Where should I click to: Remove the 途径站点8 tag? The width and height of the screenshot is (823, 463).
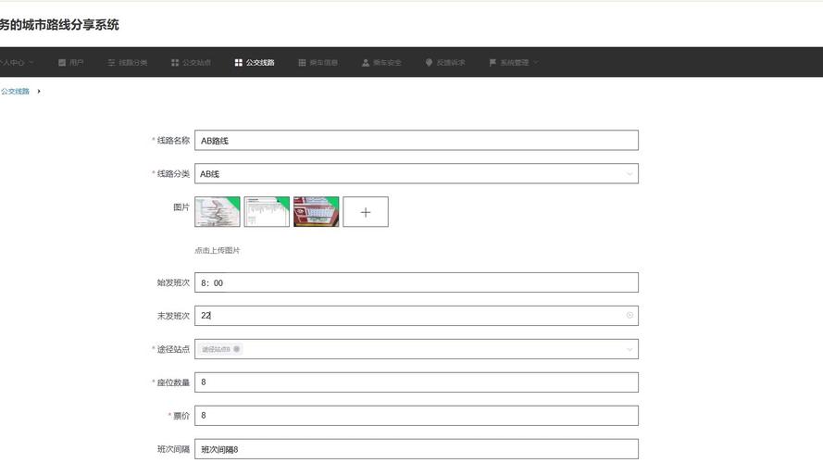tap(237, 349)
